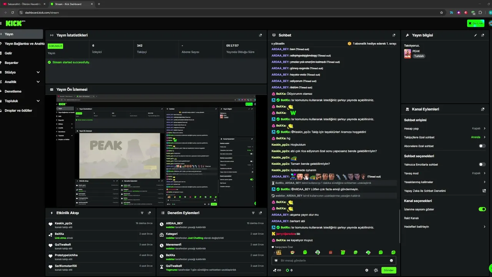Open Yasaklanmış kelimeler settings
This screenshot has height=277, width=492.
[445, 182]
